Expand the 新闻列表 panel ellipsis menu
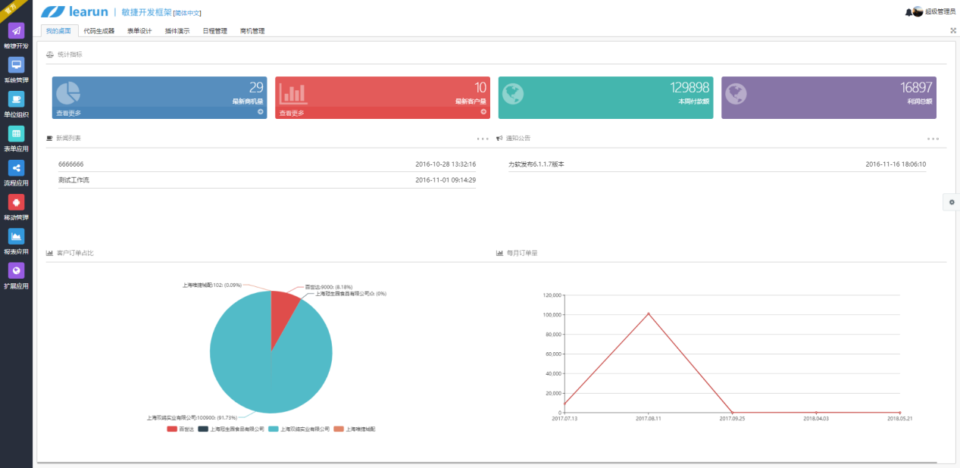Screen dimensions: 960x468 pyautogui.click(x=482, y=139)
